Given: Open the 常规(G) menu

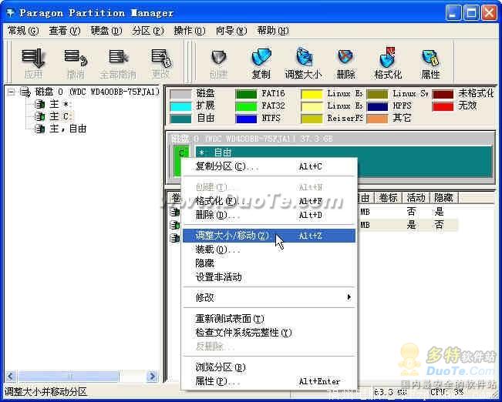Looking at the screenshot, I should (x=23, y=31).
